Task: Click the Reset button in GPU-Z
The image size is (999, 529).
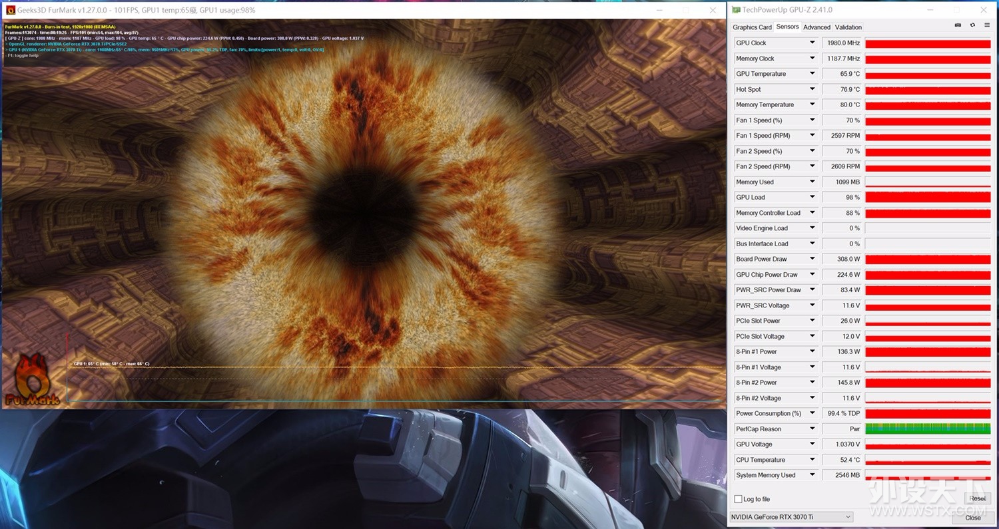Action: (x=977, y=498)
